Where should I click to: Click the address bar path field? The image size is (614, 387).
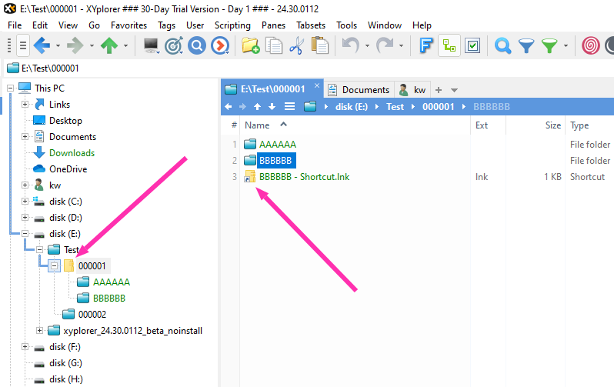(309, 68)
